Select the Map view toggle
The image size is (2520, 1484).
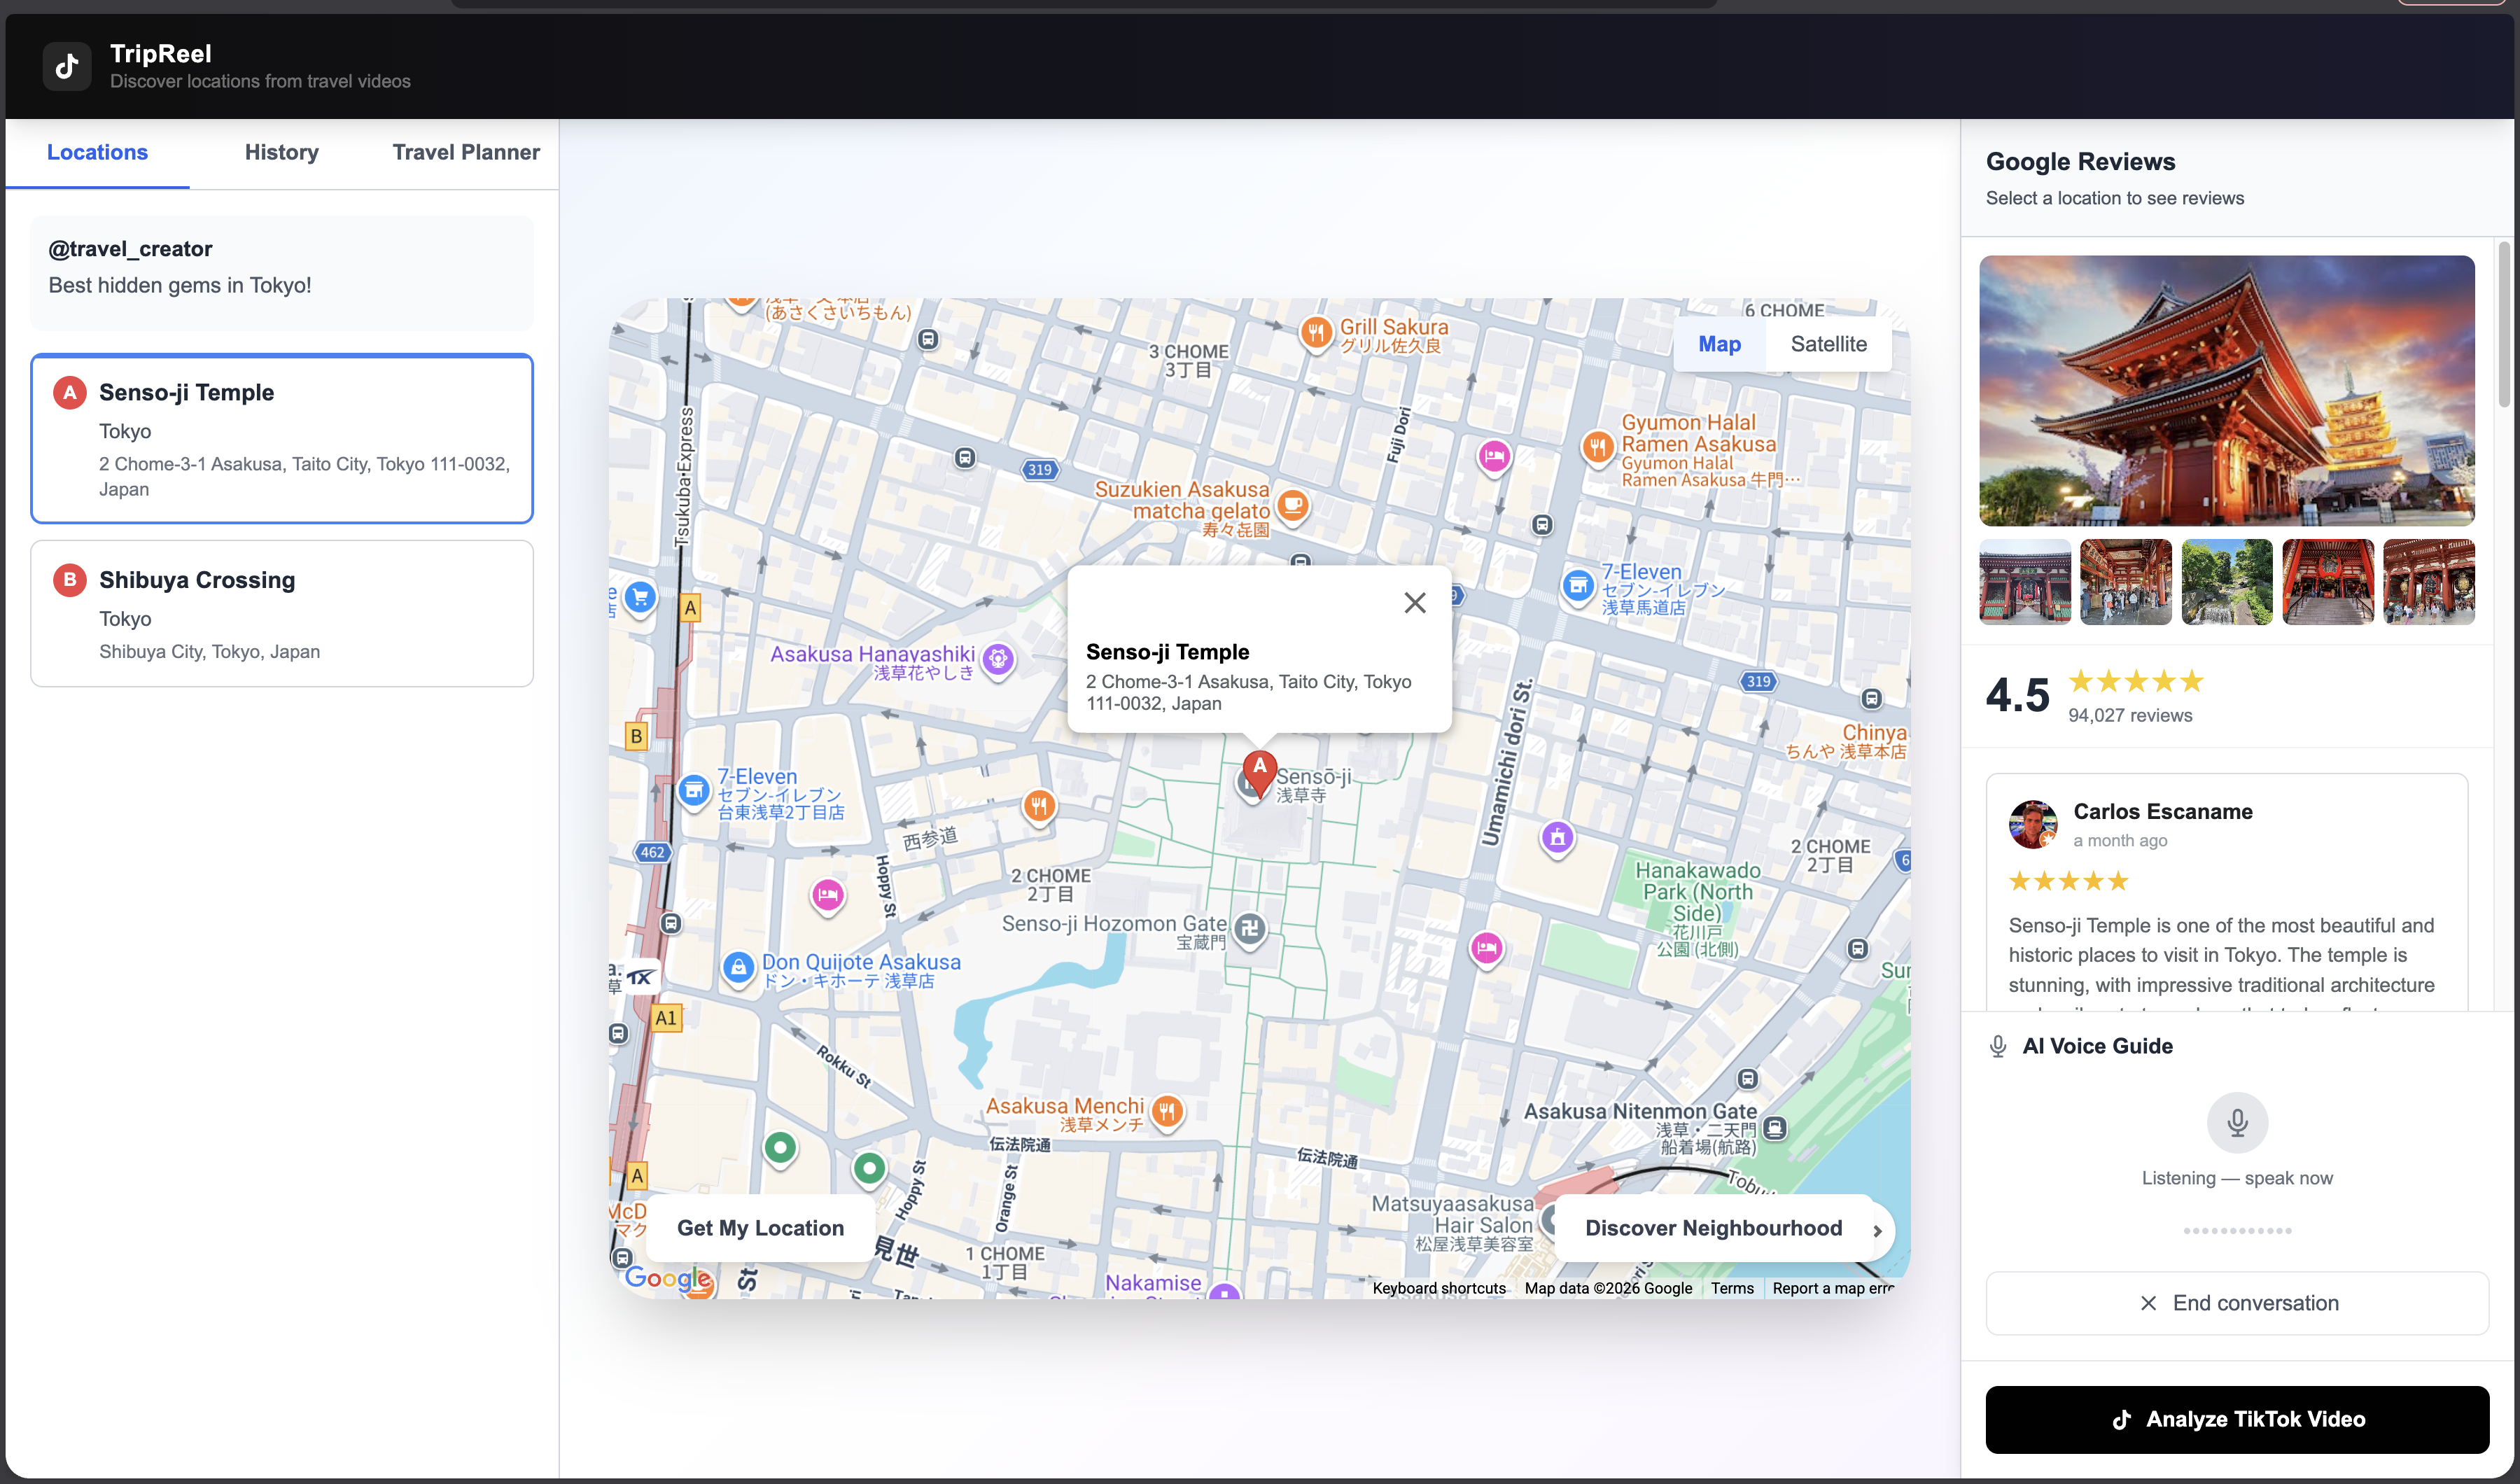click(1719, 344)
